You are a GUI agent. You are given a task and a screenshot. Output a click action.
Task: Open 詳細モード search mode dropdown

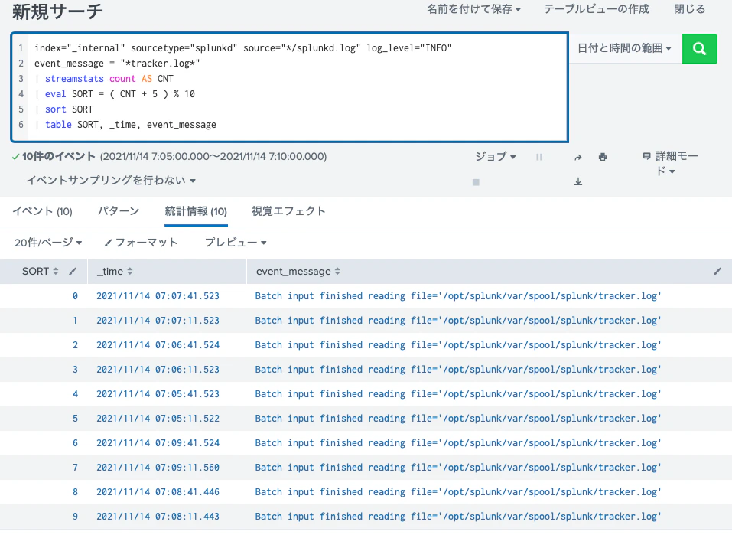670,164
